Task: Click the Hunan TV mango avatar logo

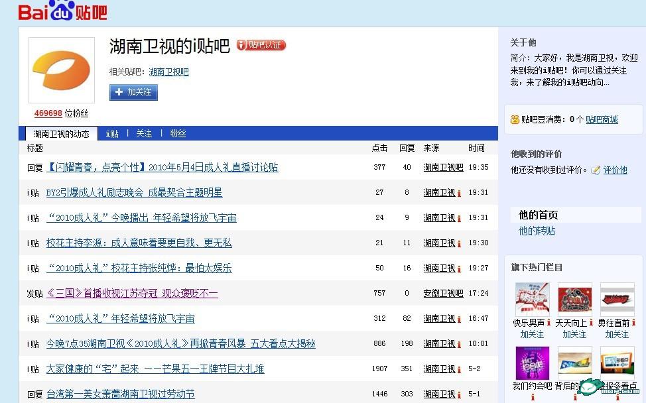Action: 61,70
